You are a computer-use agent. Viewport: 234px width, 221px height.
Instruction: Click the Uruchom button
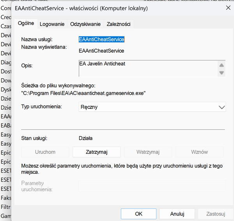[x=45, y=152]
